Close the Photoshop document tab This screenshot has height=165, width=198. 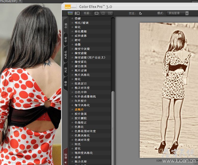20,1
